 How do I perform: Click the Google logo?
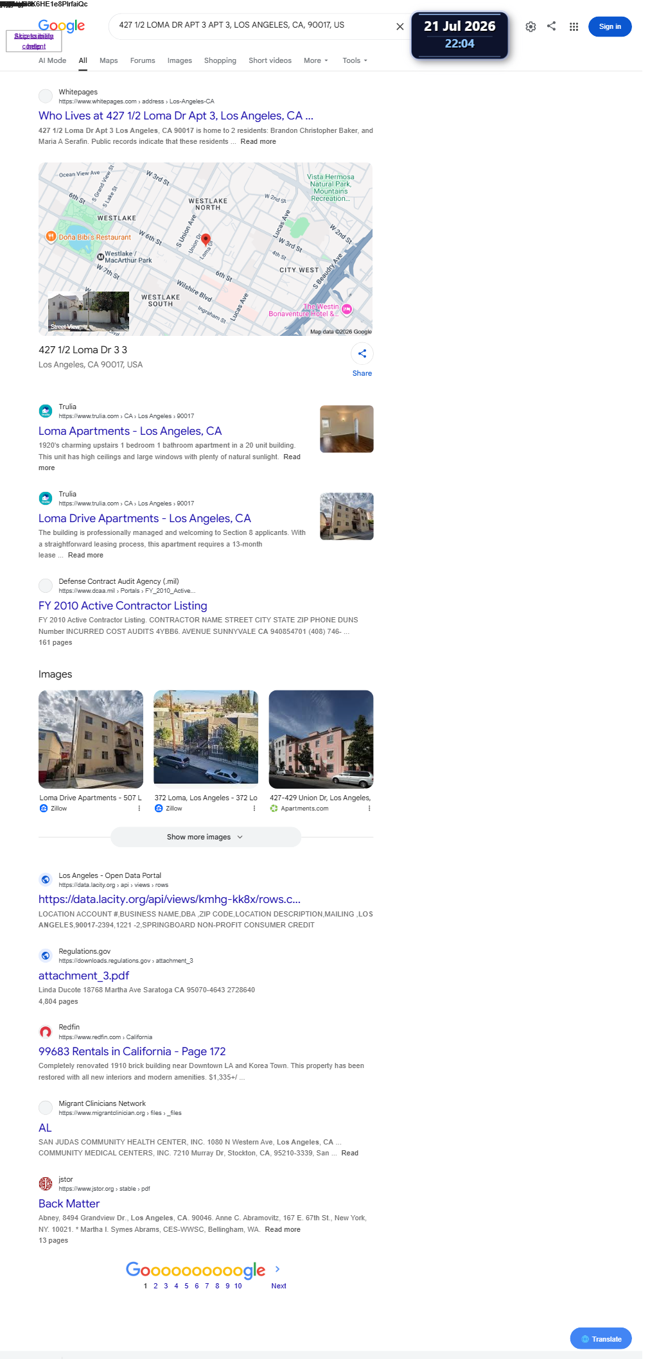click(x=61, y=26)
